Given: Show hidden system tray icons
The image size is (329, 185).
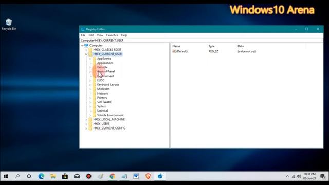Looking at the screenshot, I should pyautogui.click(x=287, y=176).
